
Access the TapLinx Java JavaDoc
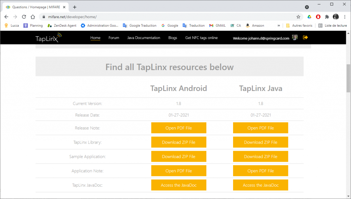click(261, 185)
